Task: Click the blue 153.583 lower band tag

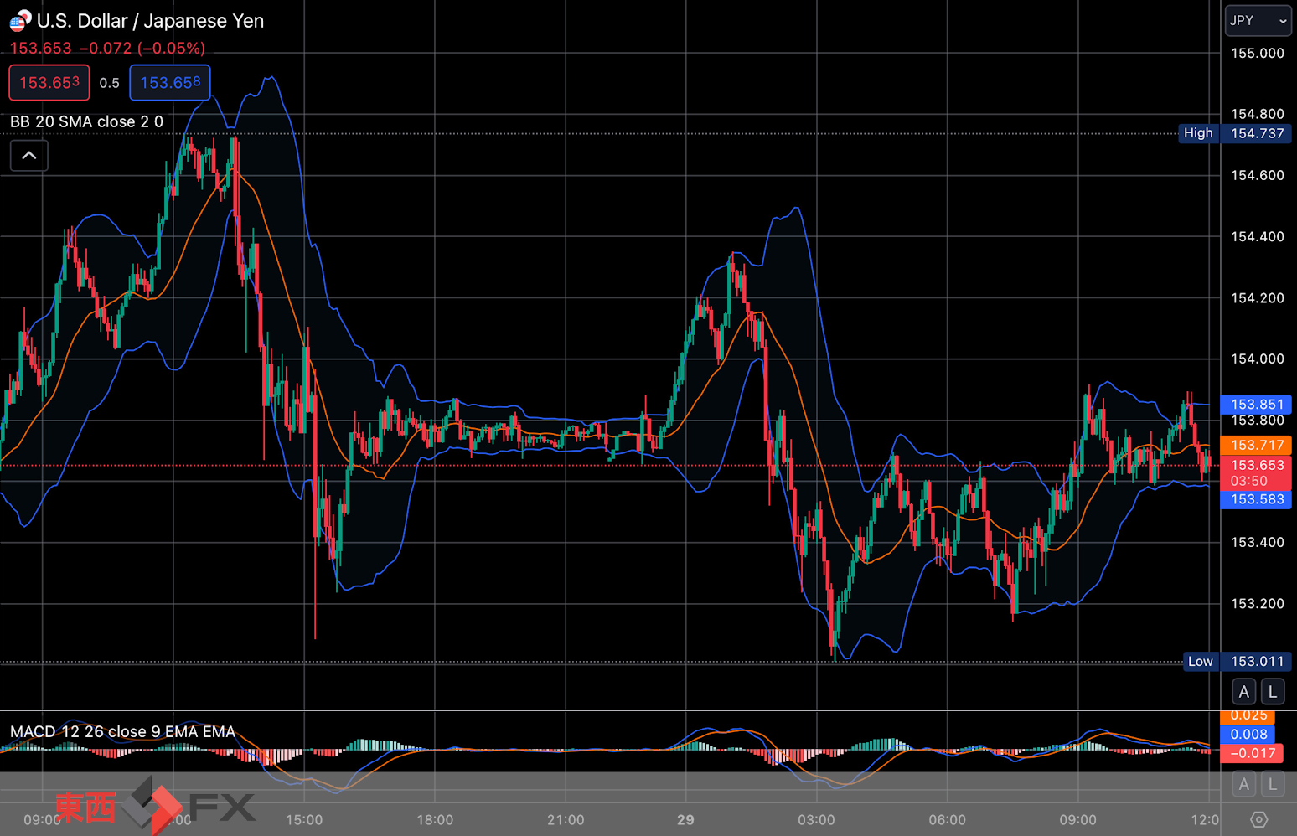Action: tap(1258, 499)
